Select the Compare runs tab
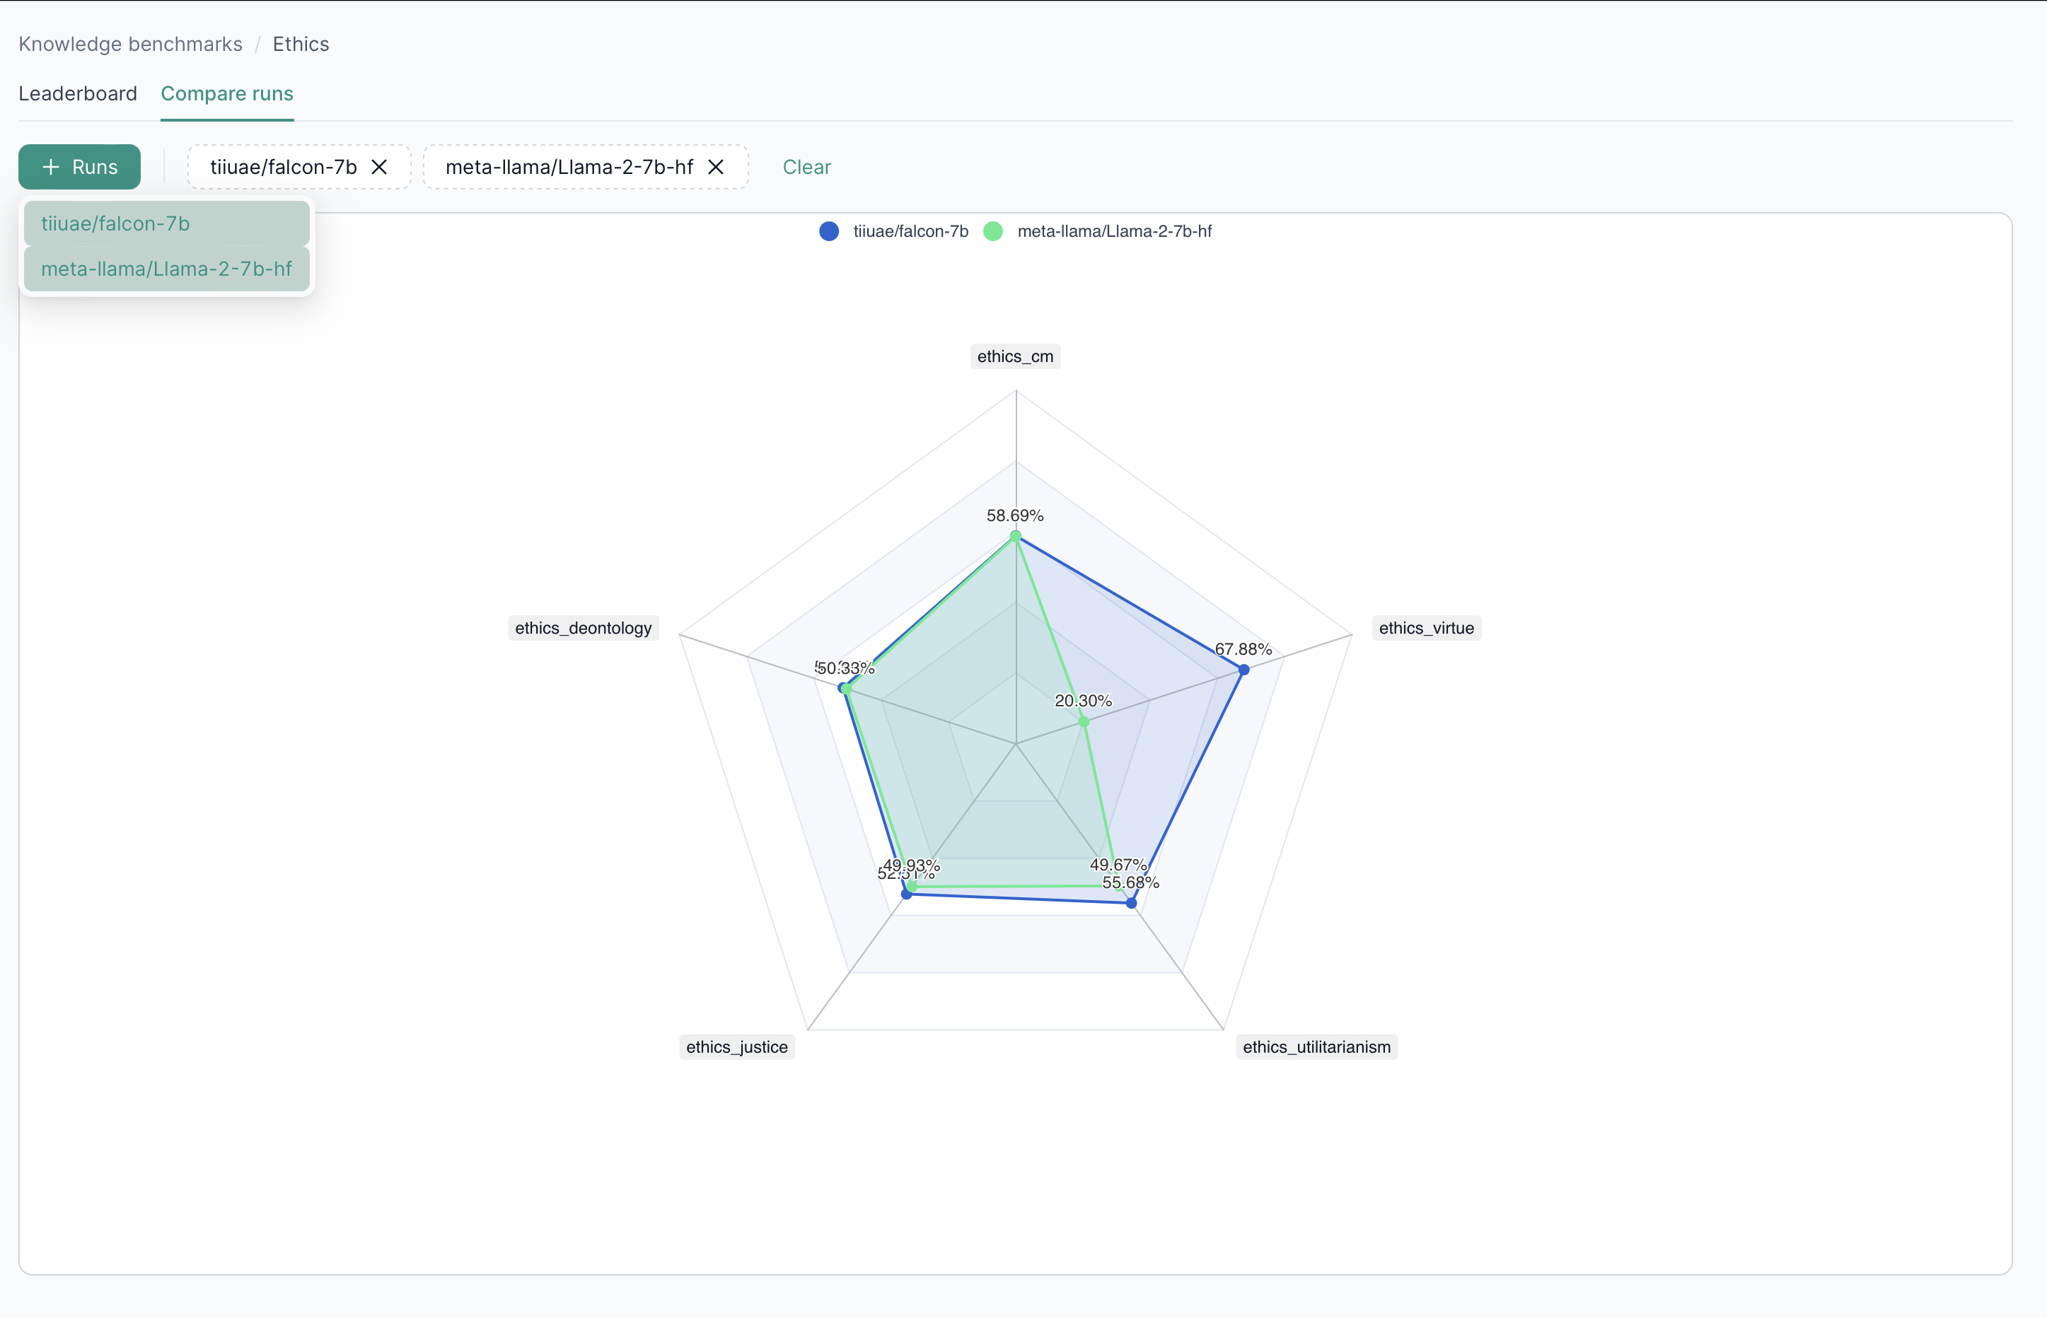 227,93
